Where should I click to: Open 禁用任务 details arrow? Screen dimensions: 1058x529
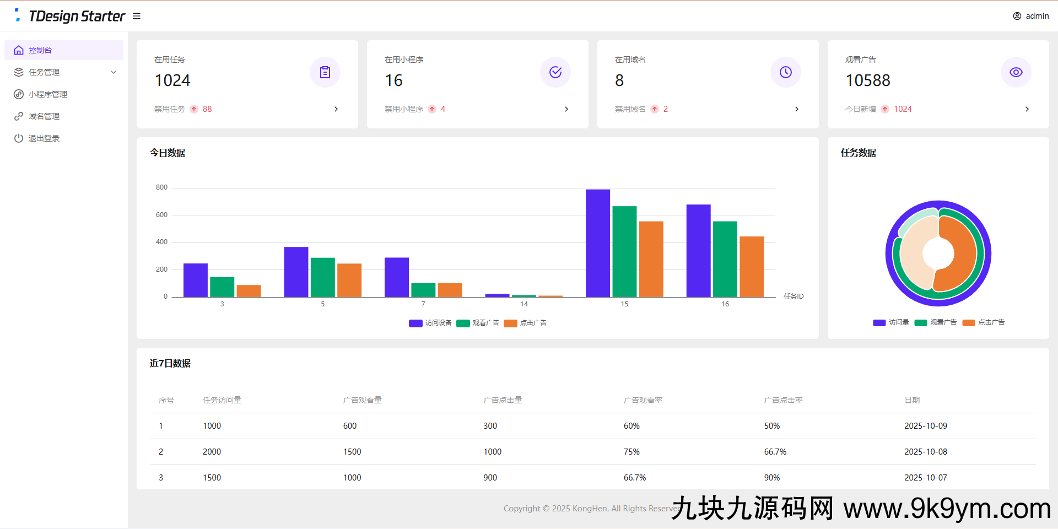[x=336, y=109]
